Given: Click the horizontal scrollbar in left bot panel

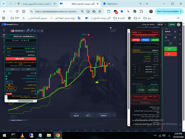Looking at the screenshot, I should (26, 101).
